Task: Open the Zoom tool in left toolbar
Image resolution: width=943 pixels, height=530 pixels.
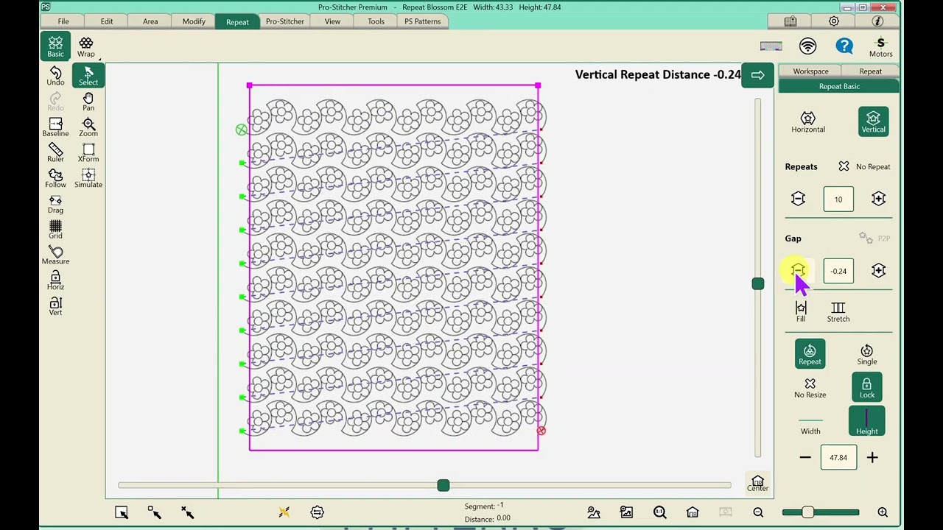Action: [x=88, y=127]
